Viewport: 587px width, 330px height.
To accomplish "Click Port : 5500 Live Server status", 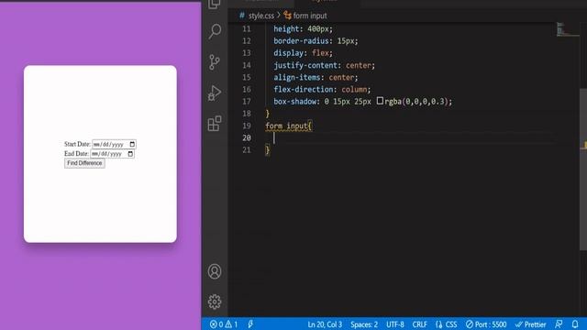I will click(x=486, y=324).
